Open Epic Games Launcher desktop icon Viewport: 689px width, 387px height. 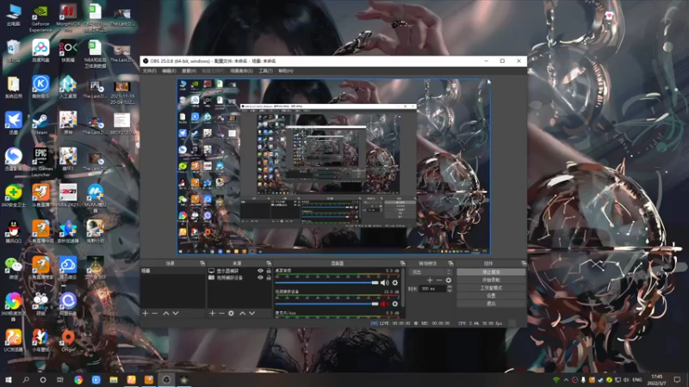[x=40, y=162]
